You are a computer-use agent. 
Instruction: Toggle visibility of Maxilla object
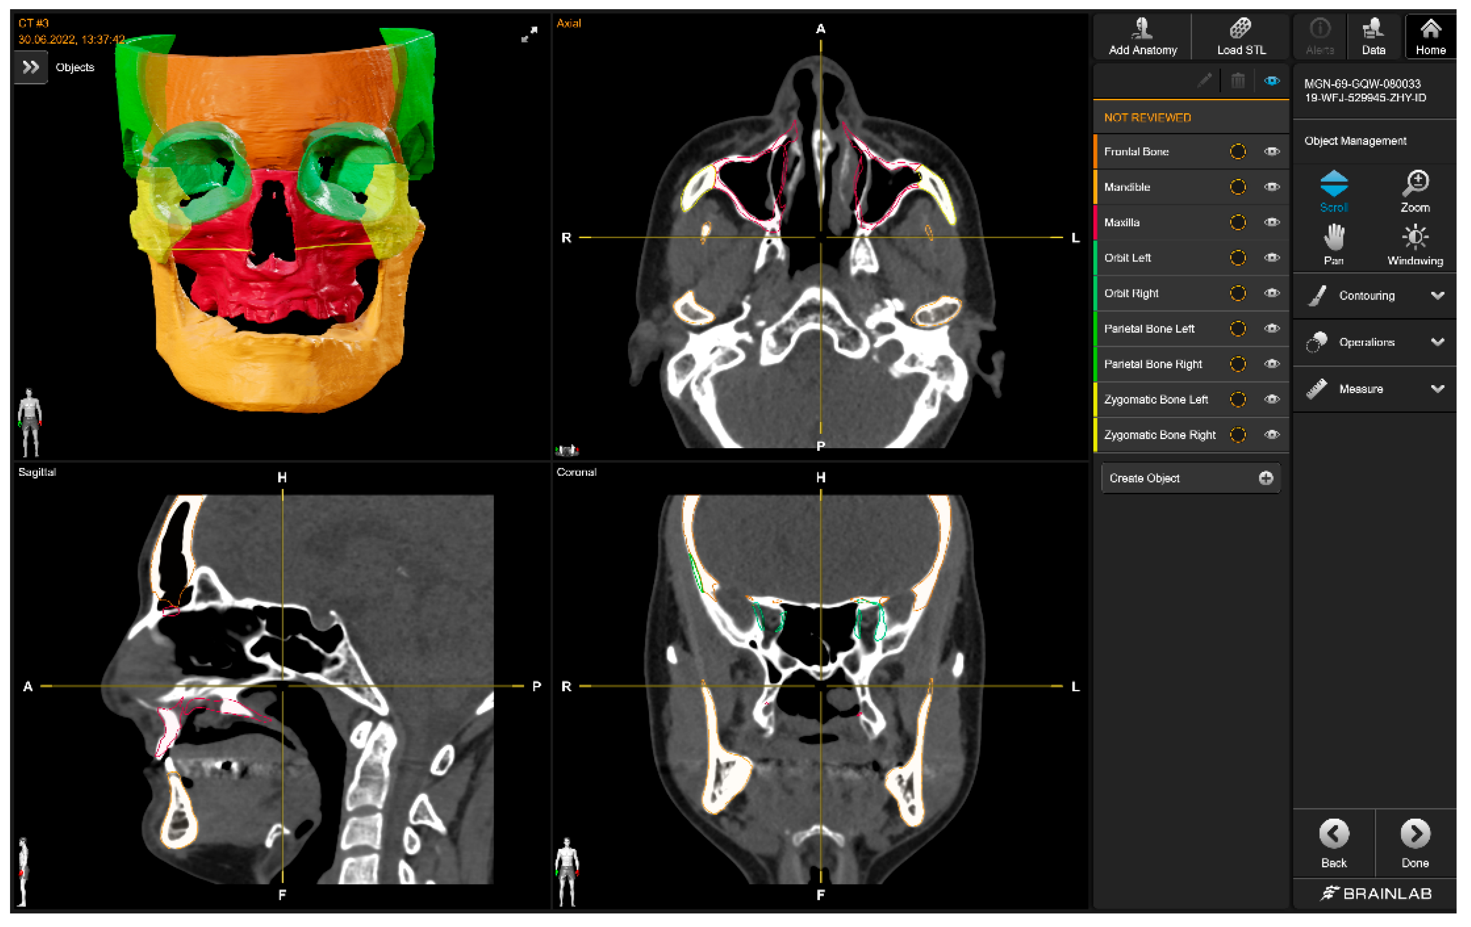(x=1272, y=222)
